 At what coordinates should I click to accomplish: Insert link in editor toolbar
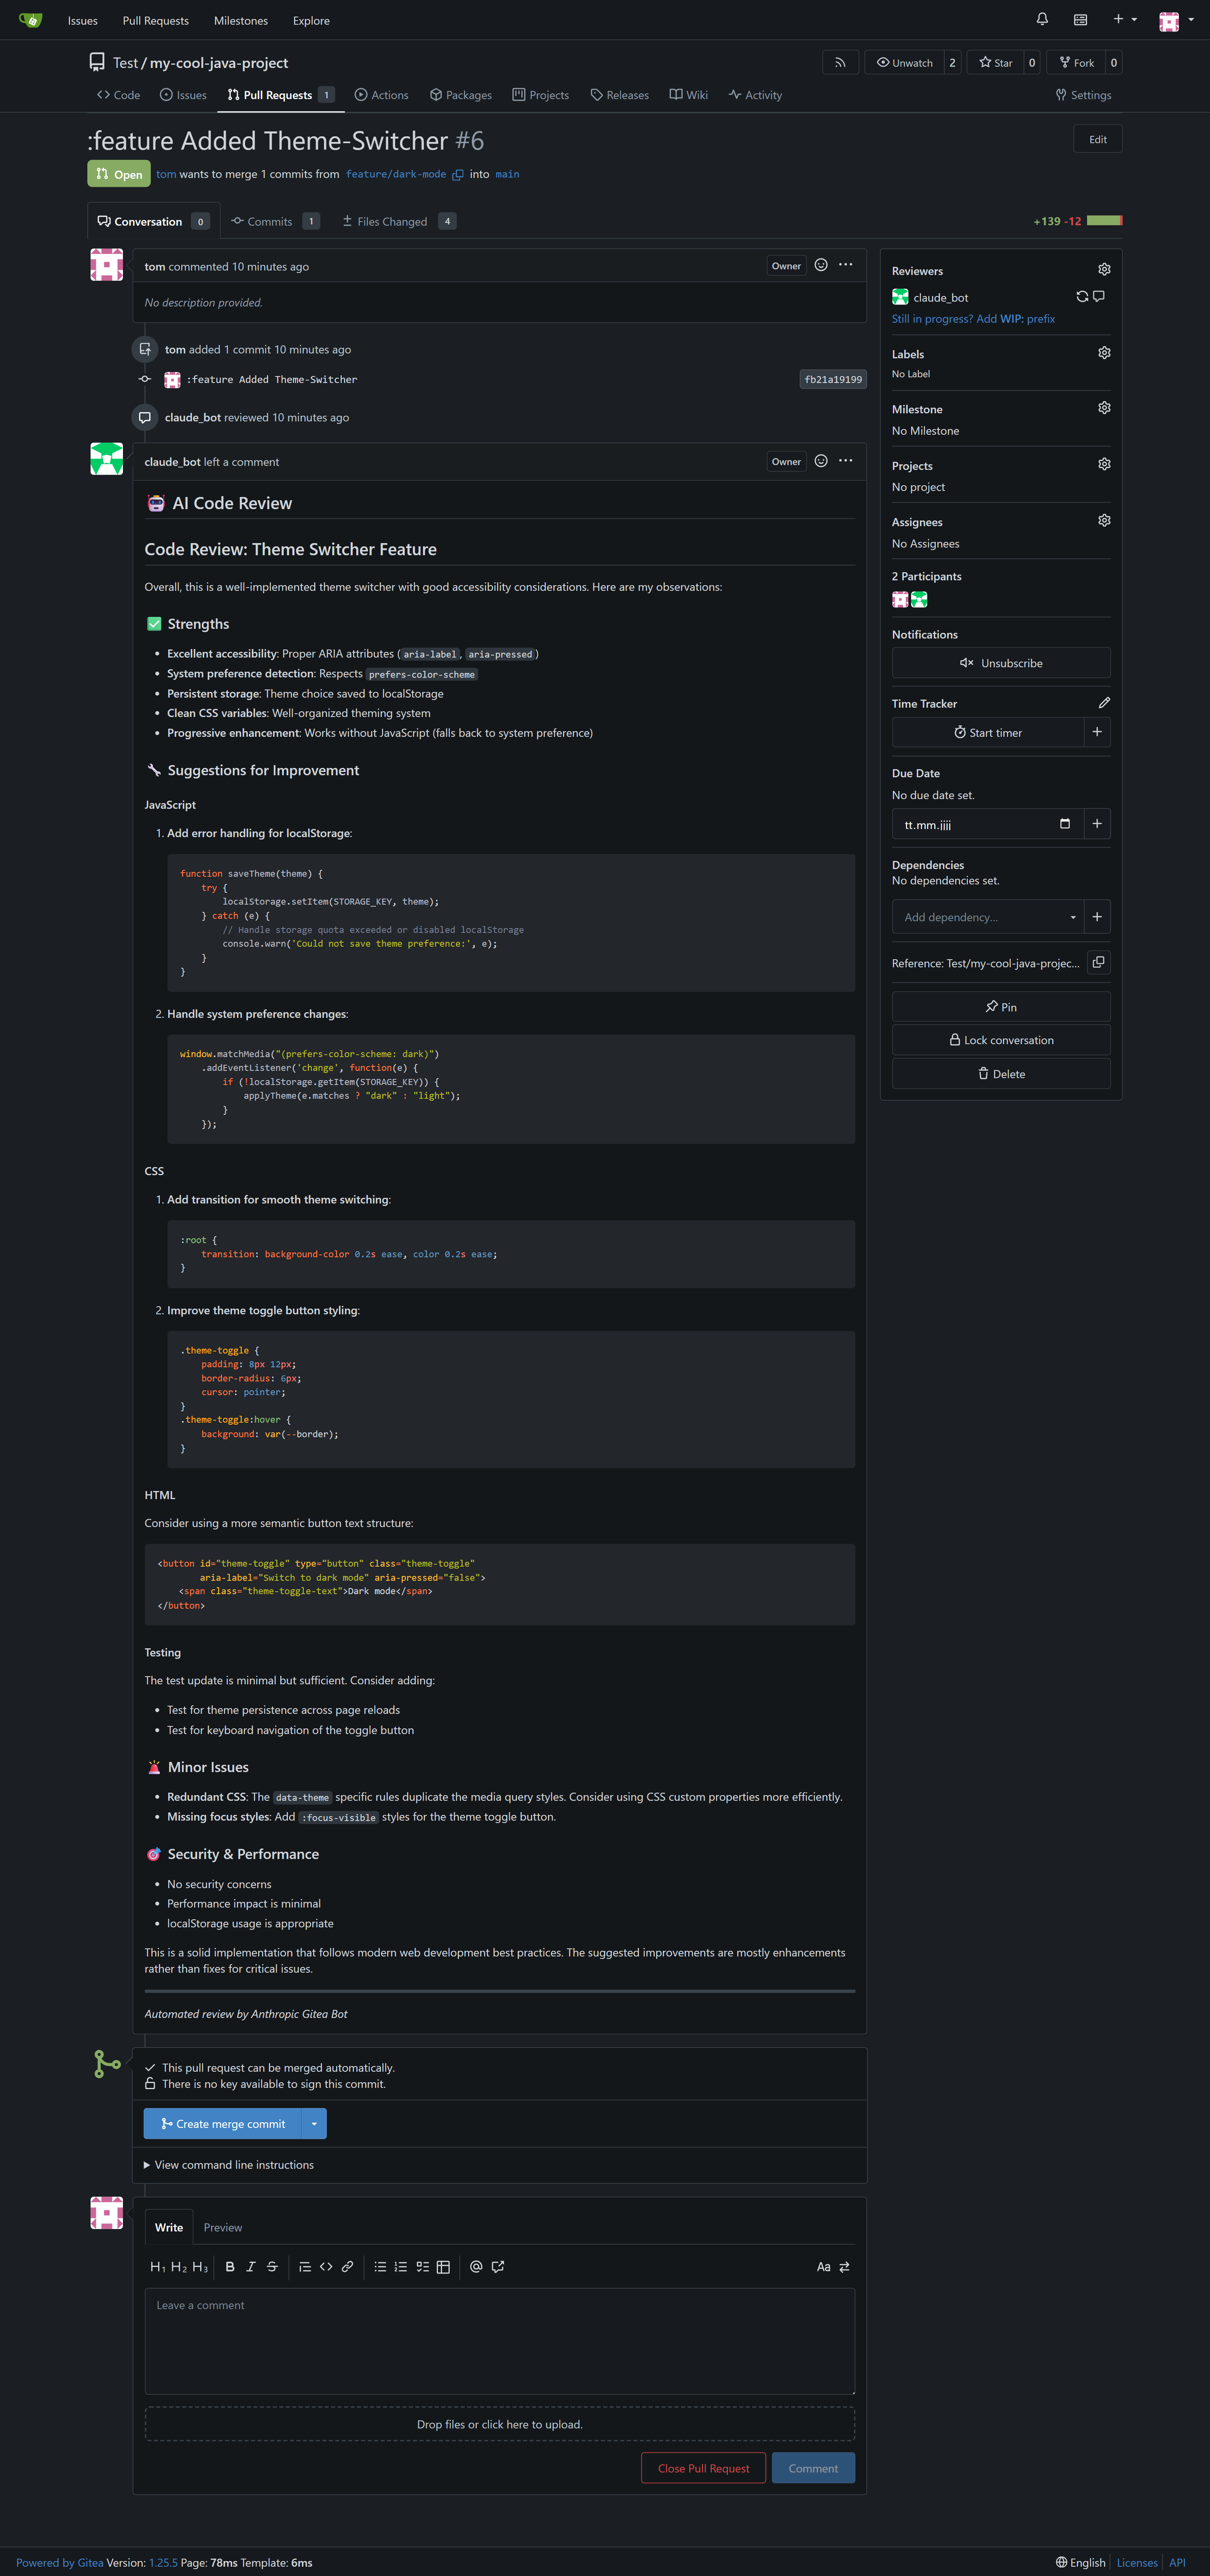tap(347, 2267)
